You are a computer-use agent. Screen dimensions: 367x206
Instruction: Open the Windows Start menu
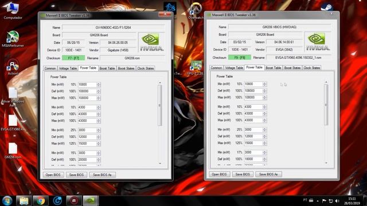[x=7, y=201]
